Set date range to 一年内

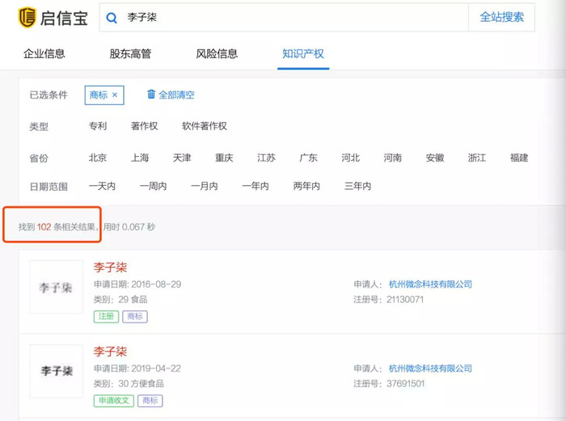pos(256,186)
